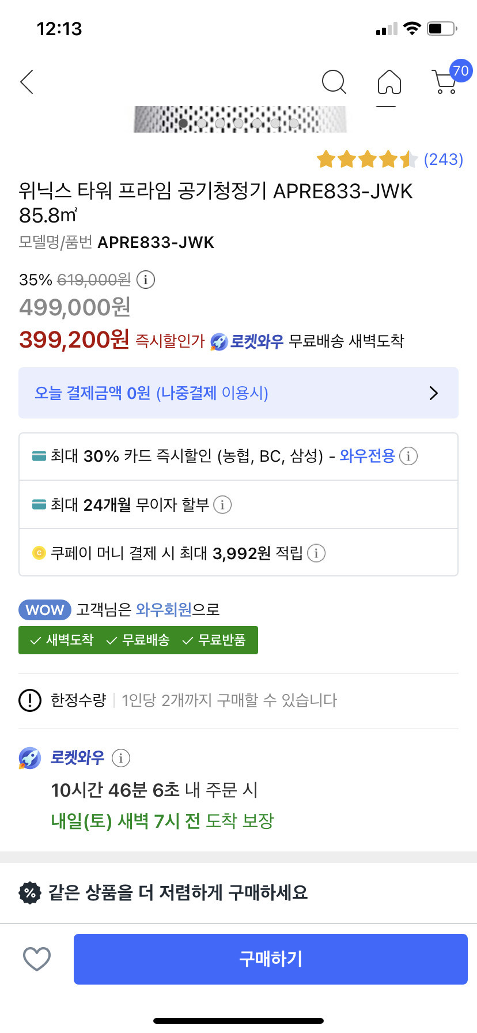
Task: Tap info icon for 24개월 무이자 할부
Action: 222,505
